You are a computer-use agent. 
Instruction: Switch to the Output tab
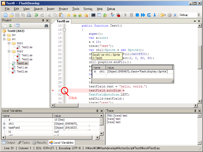coord(9,143)
